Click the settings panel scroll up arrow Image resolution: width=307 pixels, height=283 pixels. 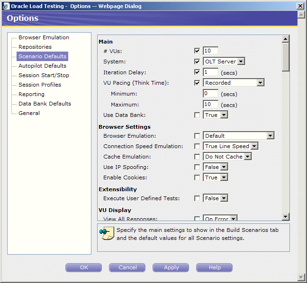[286, 39]
